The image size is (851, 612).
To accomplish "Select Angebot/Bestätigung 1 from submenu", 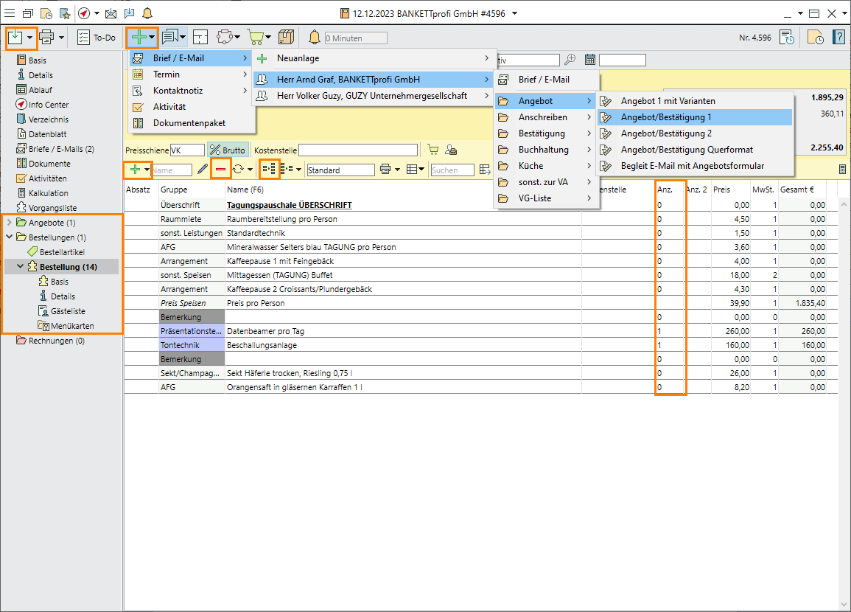I will (x=666, y=117).
